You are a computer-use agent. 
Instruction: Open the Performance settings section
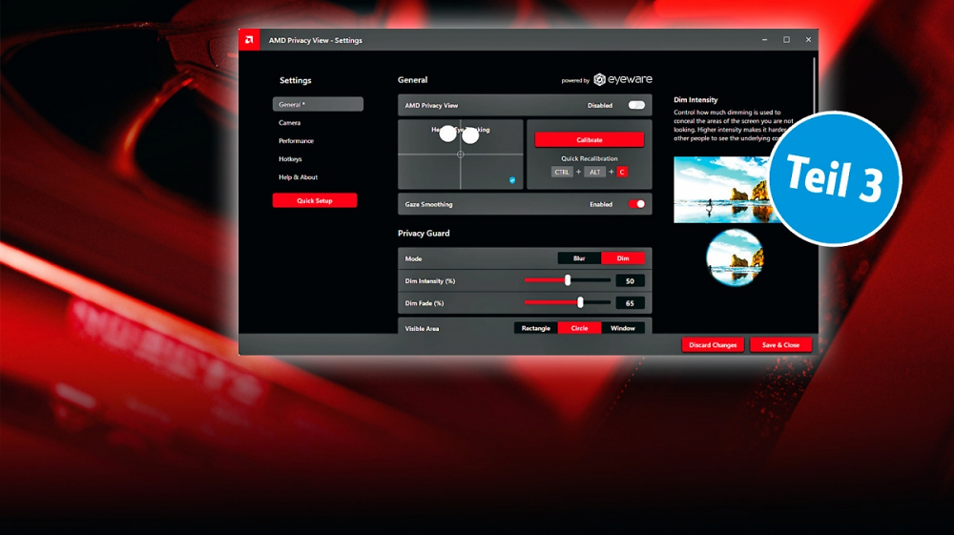point(297,141)
